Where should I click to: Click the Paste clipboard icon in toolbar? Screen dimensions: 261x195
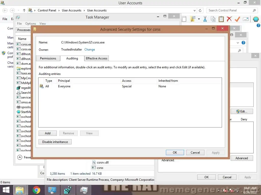tap(221, 19)
